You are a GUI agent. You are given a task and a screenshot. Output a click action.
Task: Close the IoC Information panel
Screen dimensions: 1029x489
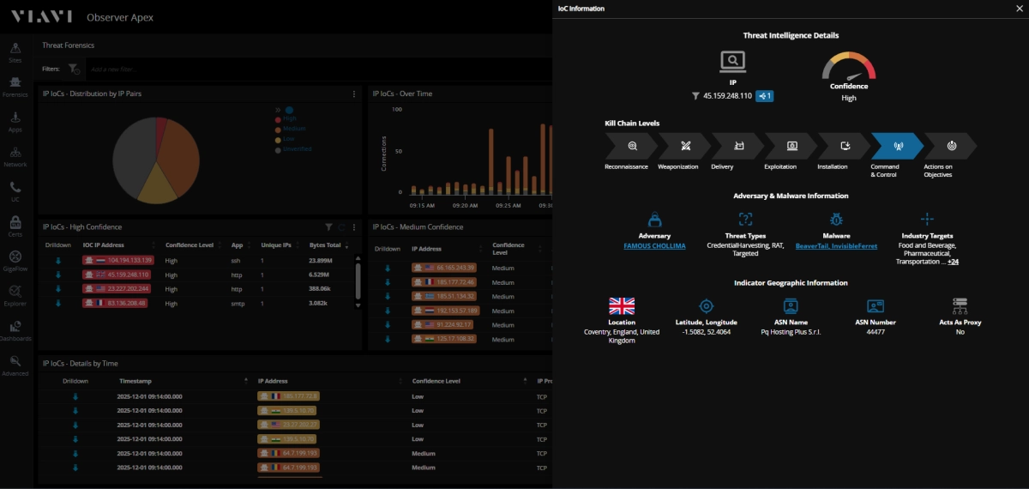tap(1018, 9)
